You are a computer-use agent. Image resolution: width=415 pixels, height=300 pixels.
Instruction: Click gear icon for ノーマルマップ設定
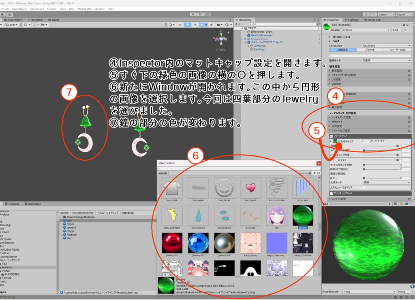pos(409,118)
